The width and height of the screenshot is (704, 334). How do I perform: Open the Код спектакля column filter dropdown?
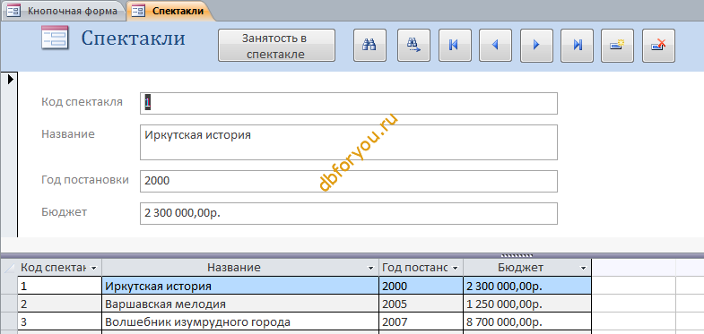(93, 268)
